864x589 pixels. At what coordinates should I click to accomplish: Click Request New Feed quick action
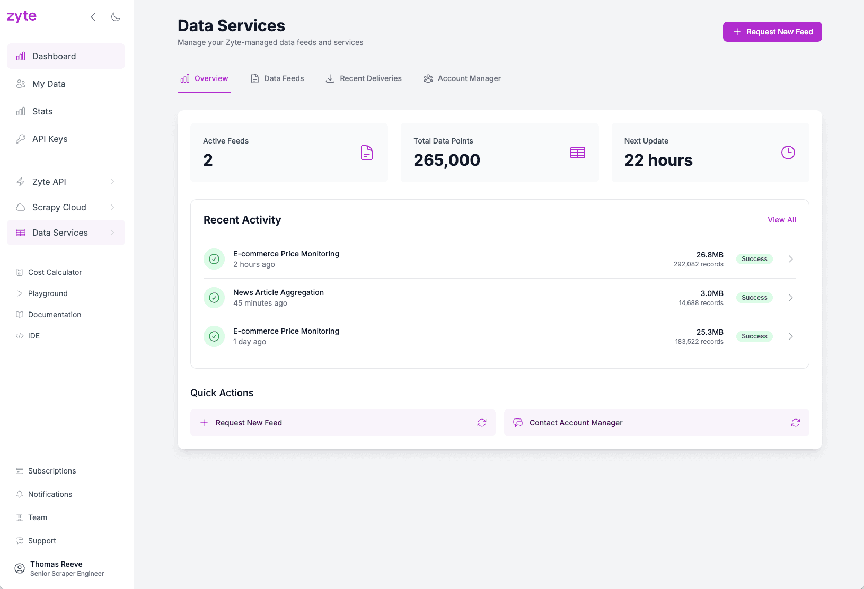click(343, 423)
